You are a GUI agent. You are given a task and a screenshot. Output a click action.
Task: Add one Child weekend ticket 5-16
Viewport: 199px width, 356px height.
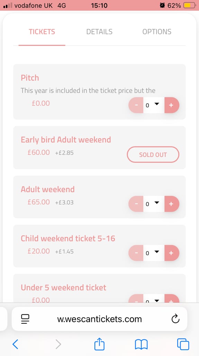pos(172,253)
